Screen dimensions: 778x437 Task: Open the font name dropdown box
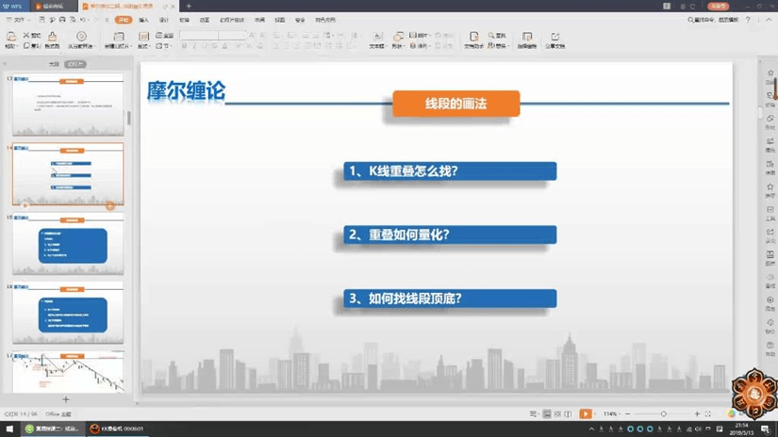(199, 35)
